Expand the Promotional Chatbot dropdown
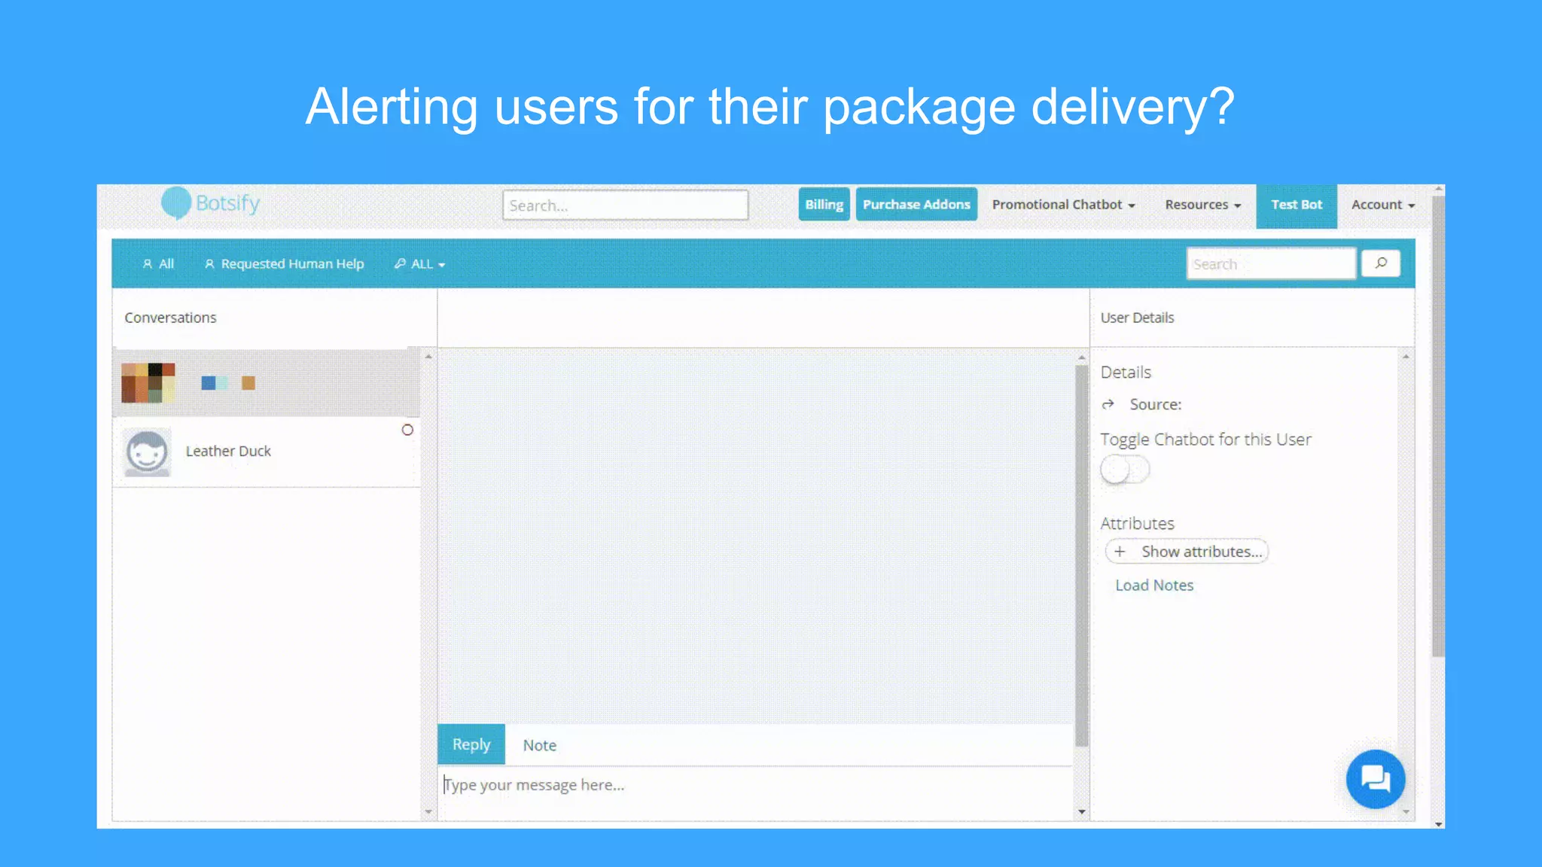 click(x=1063, y=205)
